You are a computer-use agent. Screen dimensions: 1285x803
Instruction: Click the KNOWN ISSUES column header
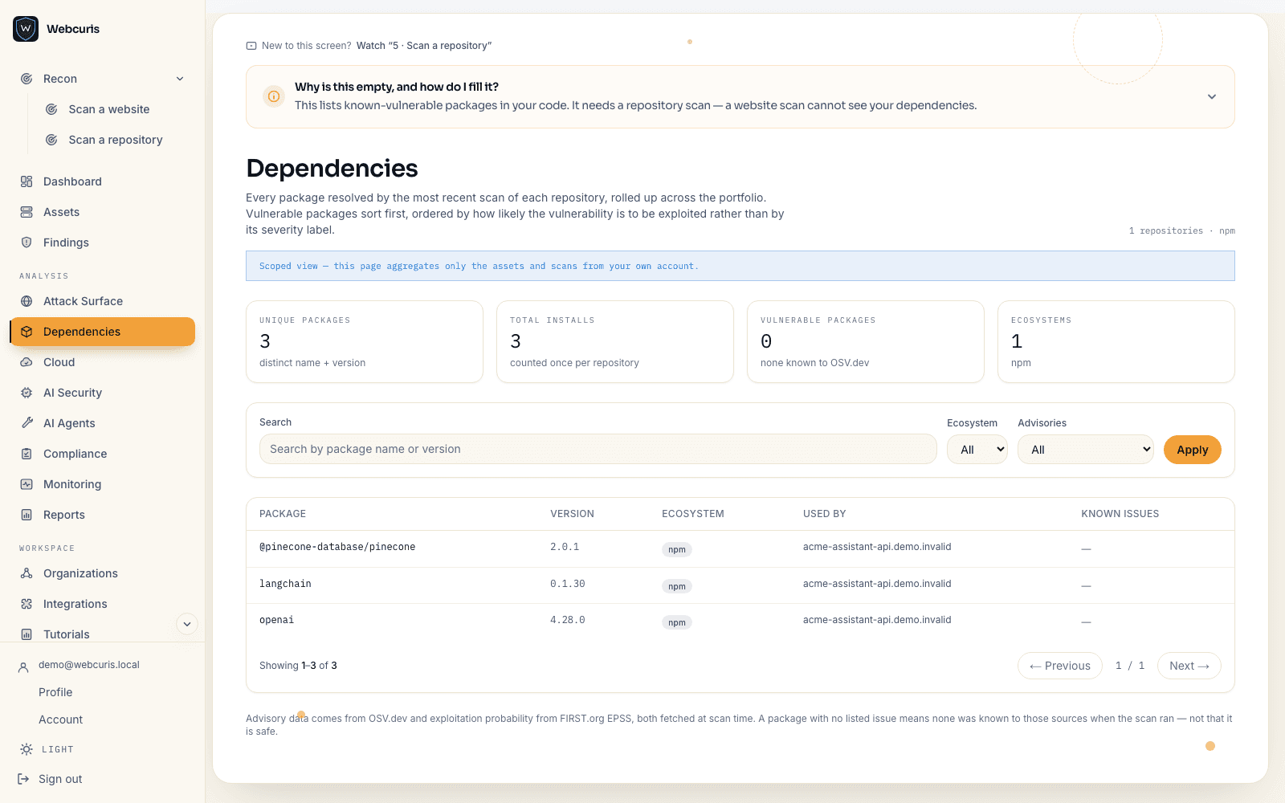pos(1120,514)
